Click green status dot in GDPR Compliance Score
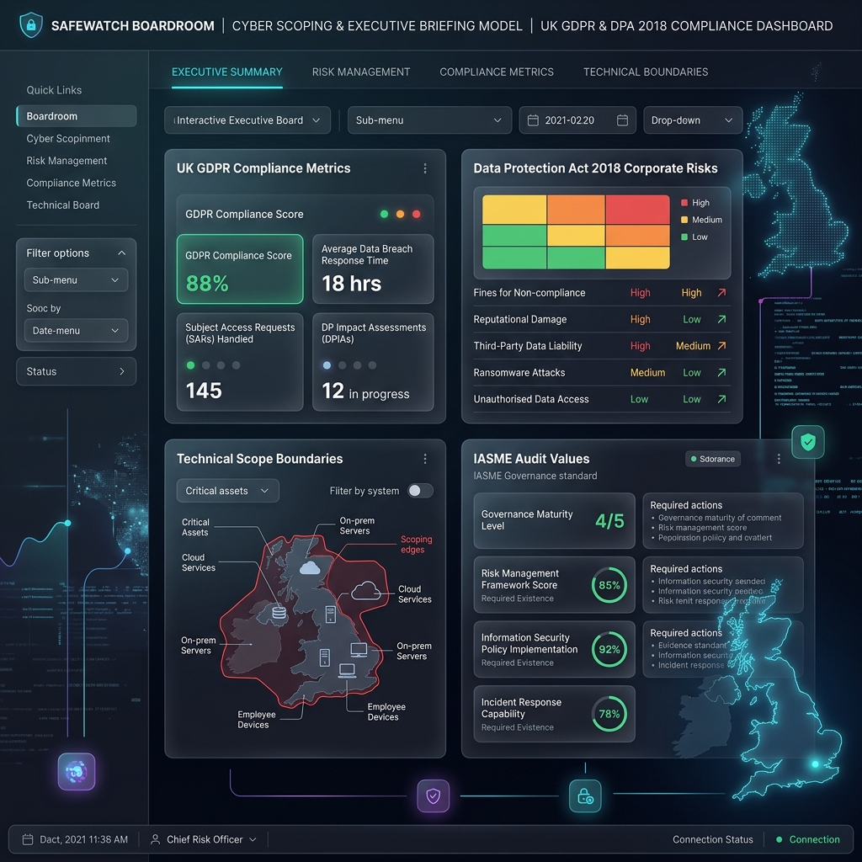862x862 pixels. (384, 214)
